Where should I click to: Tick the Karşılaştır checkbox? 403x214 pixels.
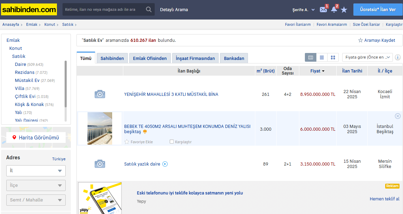click(x=171, y=142)
